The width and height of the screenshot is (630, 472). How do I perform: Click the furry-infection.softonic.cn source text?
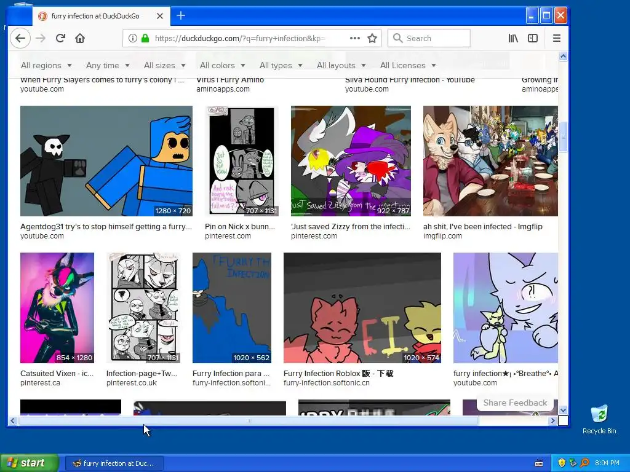click(326, 383)
